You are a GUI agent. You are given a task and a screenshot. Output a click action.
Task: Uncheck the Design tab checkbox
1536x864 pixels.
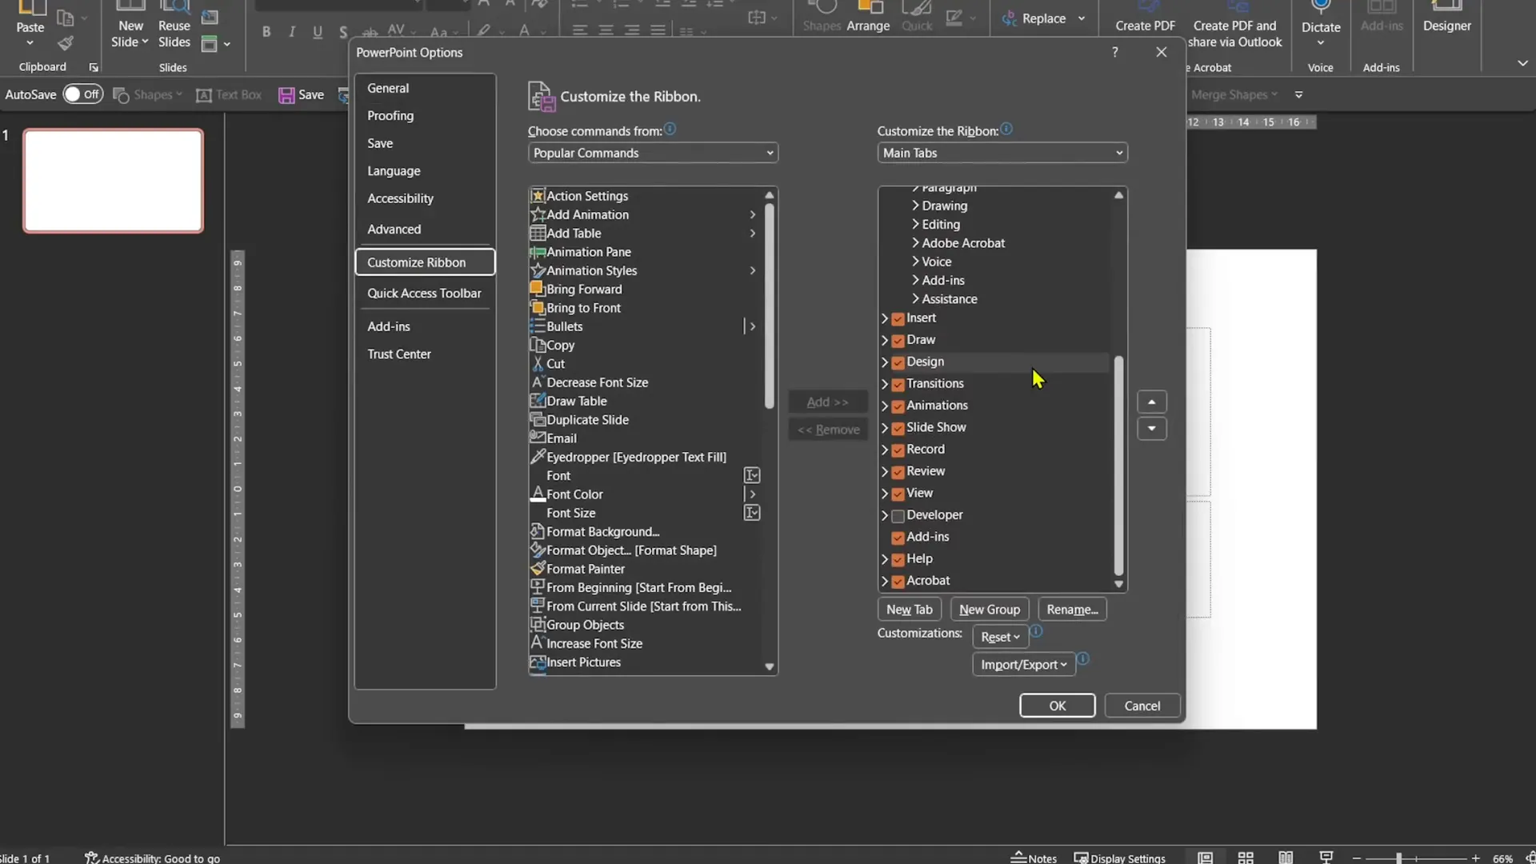click(x=898, y=362)
